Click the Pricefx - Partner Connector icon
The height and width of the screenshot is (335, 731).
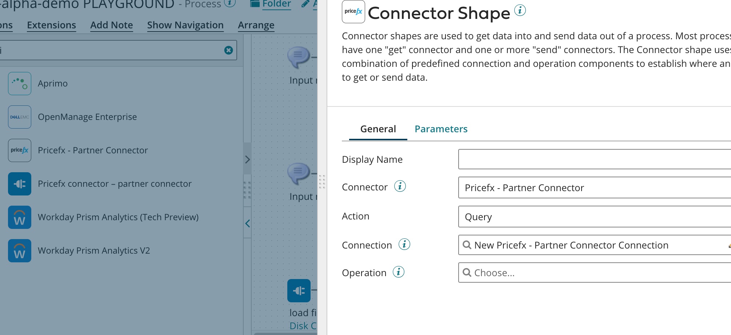[x=20, y=150]
